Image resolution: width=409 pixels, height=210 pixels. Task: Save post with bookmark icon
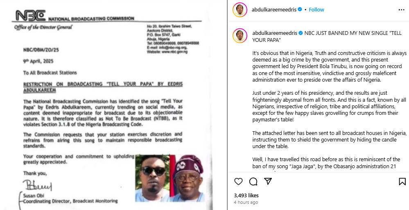click(402, 181)
